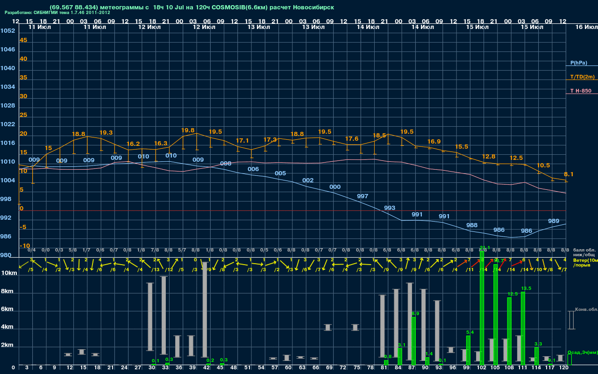Click the 19.8 temperature peak value
The width and height of the screenshot is (598, 374).
point(187,130)
